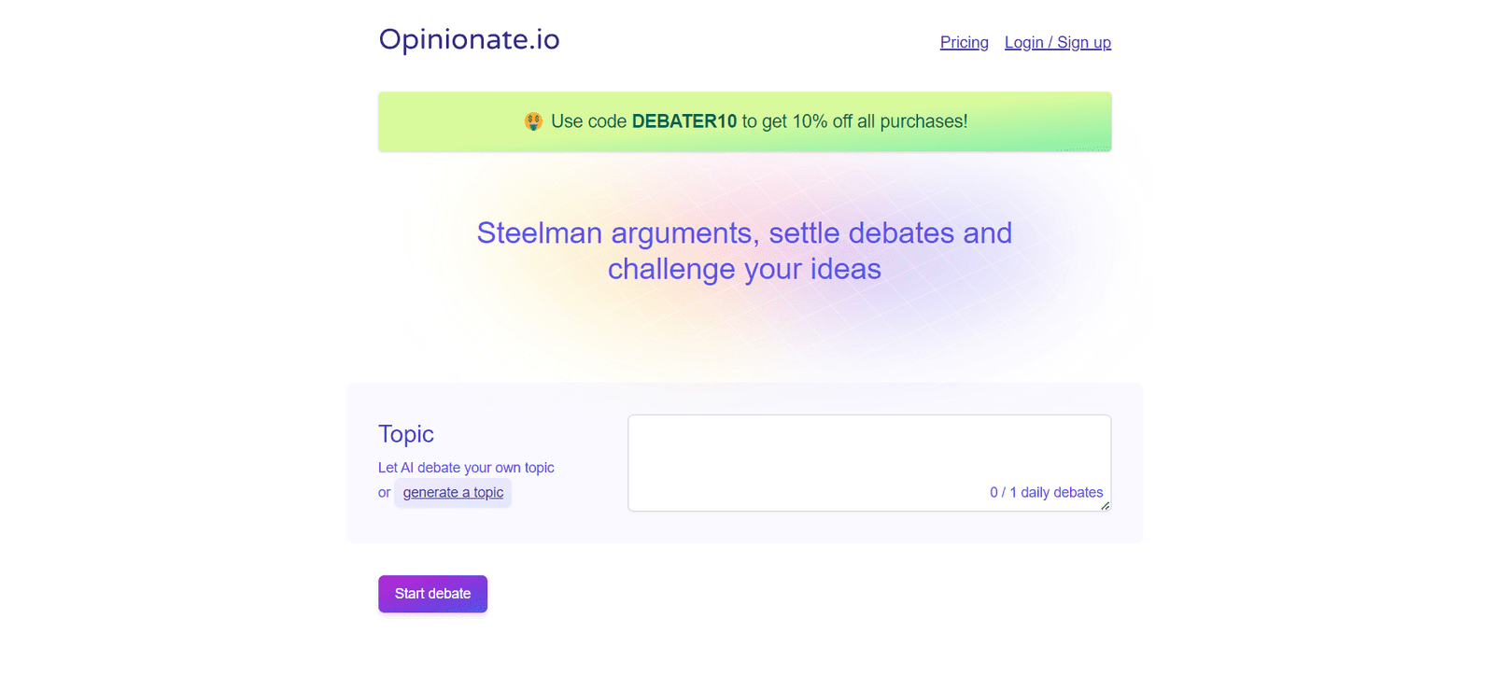
Task: Click empty space below the Topic description
Action: click(x=467, y=526)
